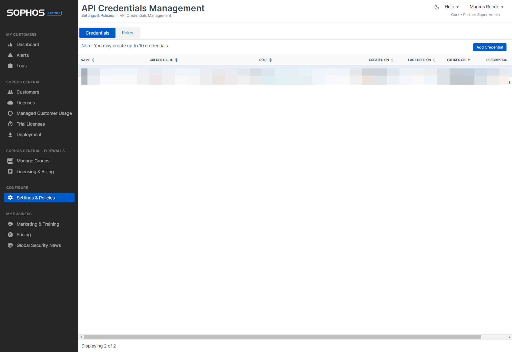Sort table by Created On column
Image resolution: width=512 pixels, height=352 pixels.
(x=381, y=60)
